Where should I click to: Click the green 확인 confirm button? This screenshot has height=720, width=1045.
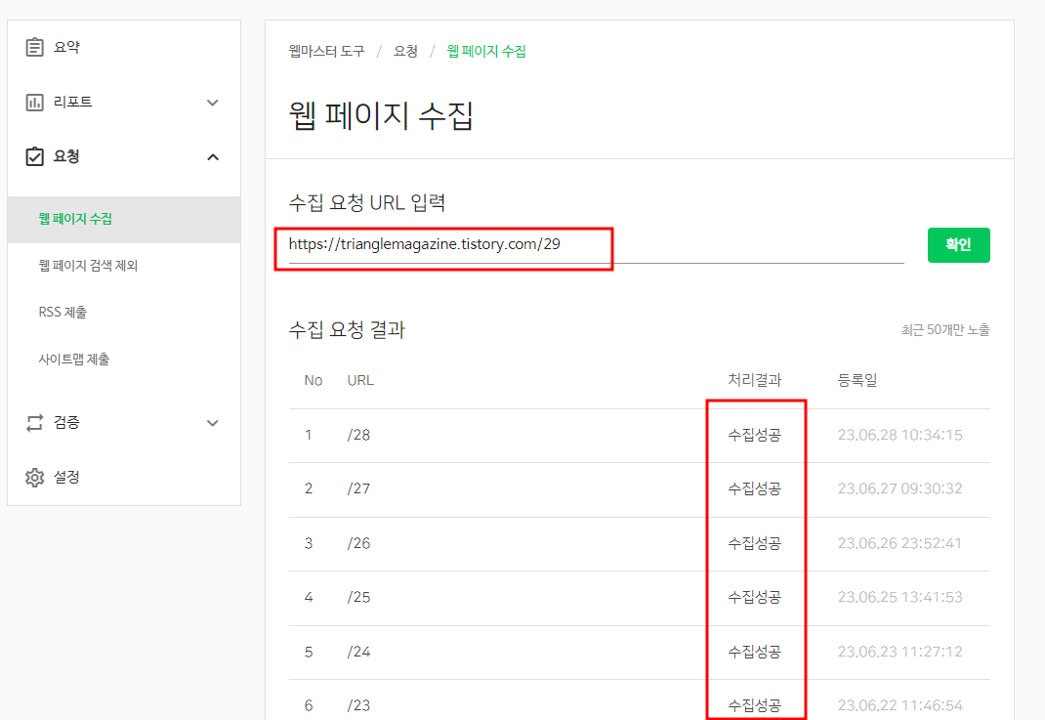click(958, 245)
